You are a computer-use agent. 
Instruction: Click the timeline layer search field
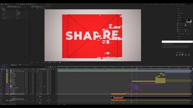pos(27,67)
